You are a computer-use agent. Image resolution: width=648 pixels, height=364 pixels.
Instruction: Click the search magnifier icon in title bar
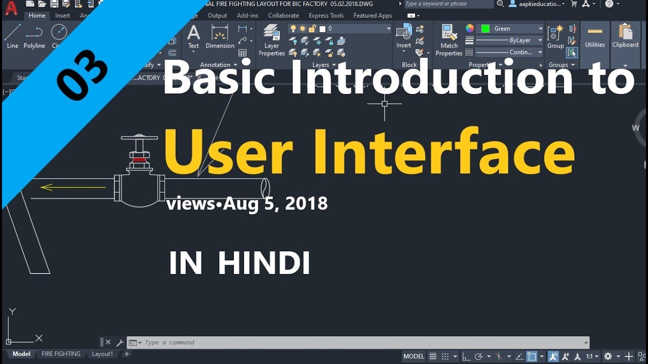click(x=500, y=4)
